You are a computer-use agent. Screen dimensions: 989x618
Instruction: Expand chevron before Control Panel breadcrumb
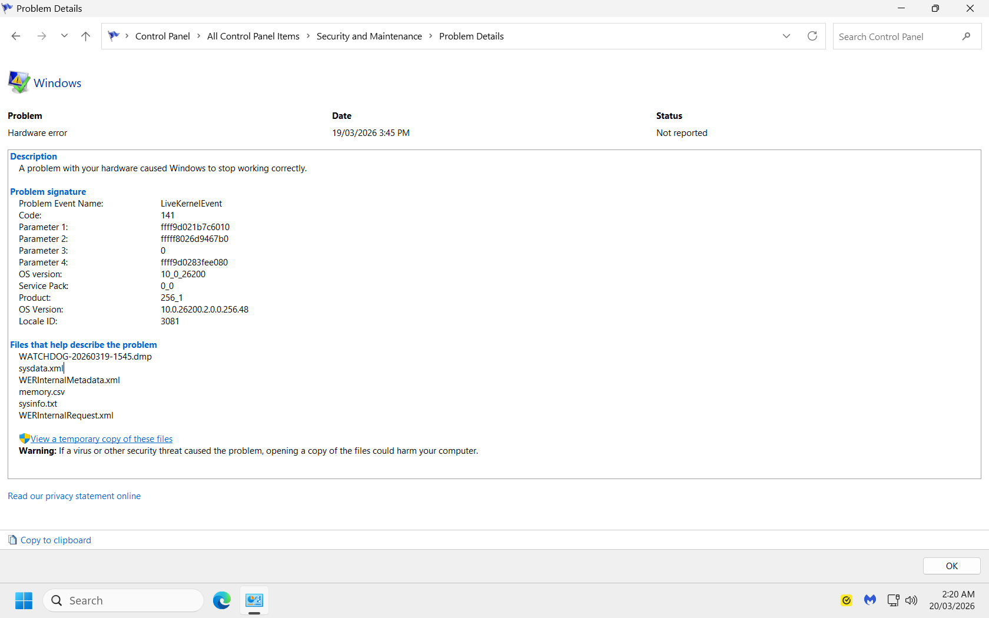[x=127, y=36]
